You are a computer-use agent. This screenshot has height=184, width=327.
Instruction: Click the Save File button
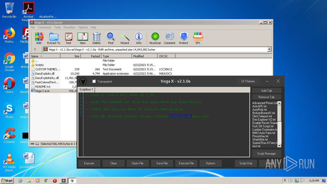click(162, 163)
